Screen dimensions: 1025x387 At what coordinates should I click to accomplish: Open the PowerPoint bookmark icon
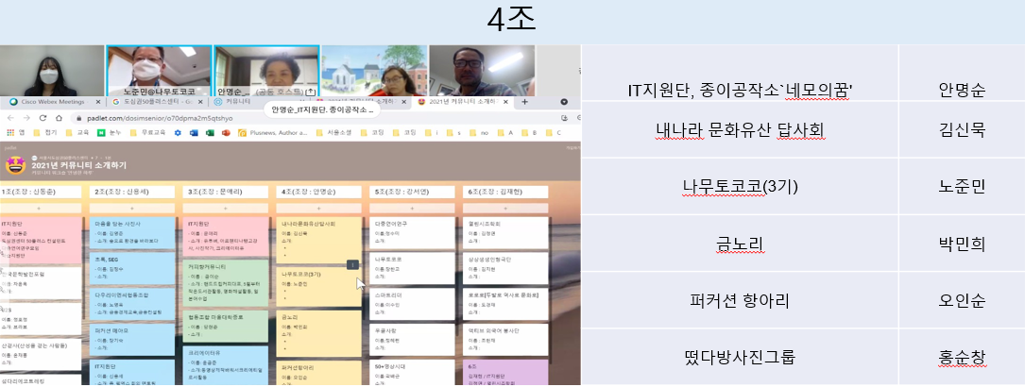click(226, 132)
